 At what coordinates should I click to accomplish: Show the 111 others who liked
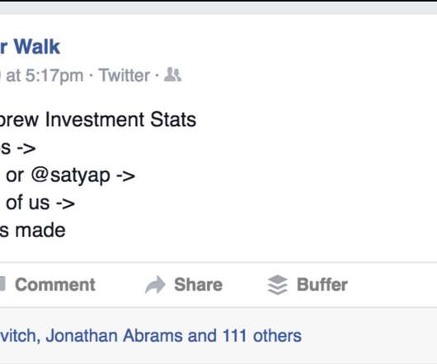(261, 336)
